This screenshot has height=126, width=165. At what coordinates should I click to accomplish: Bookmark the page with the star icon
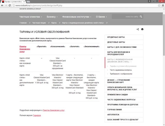159,5
